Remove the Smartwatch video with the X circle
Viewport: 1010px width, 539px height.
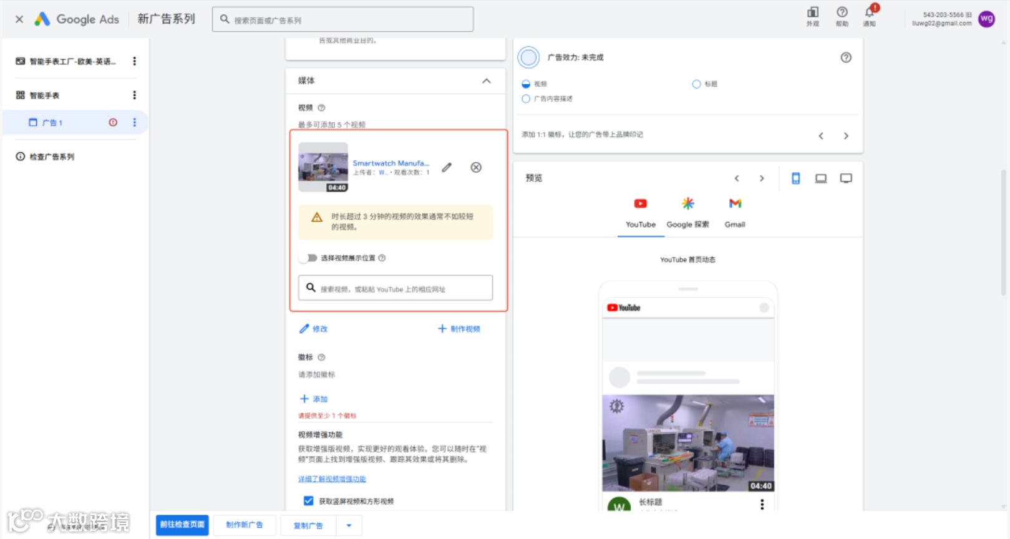pos(476,167)
